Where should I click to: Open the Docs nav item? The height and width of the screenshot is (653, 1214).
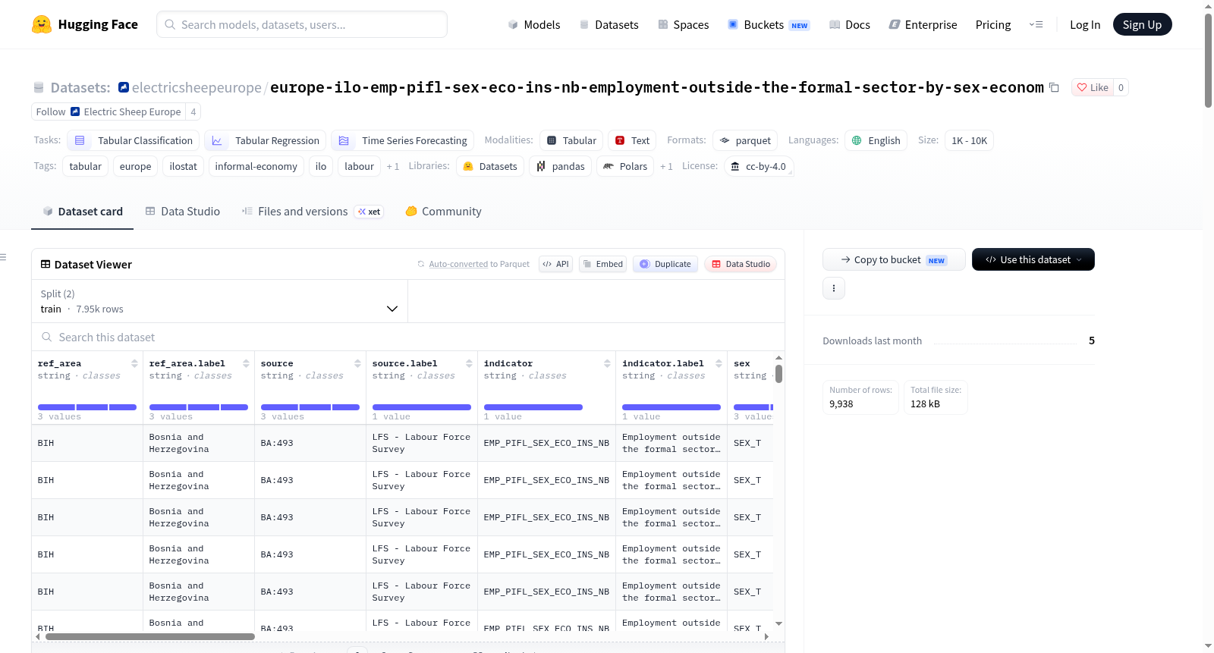point(850,25)
